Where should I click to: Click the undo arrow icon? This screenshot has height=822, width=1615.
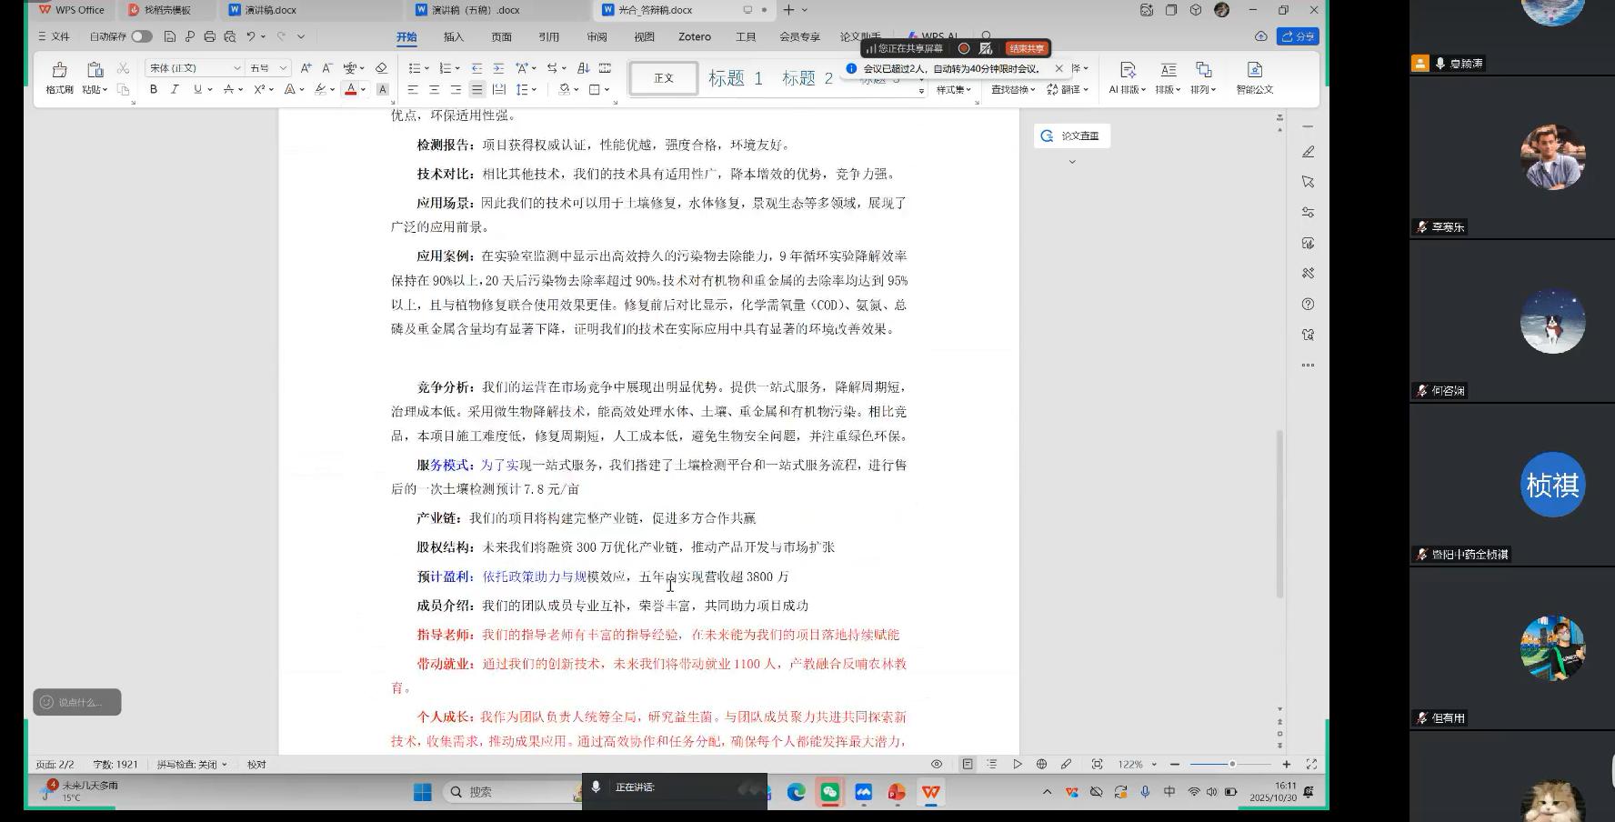[x=251, y=36]
